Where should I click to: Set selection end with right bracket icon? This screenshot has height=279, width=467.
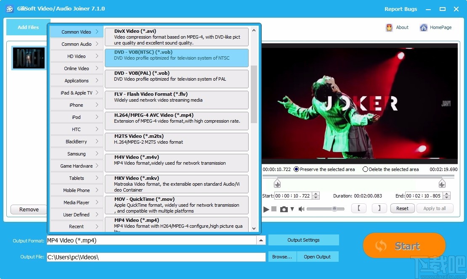(379, 208)
